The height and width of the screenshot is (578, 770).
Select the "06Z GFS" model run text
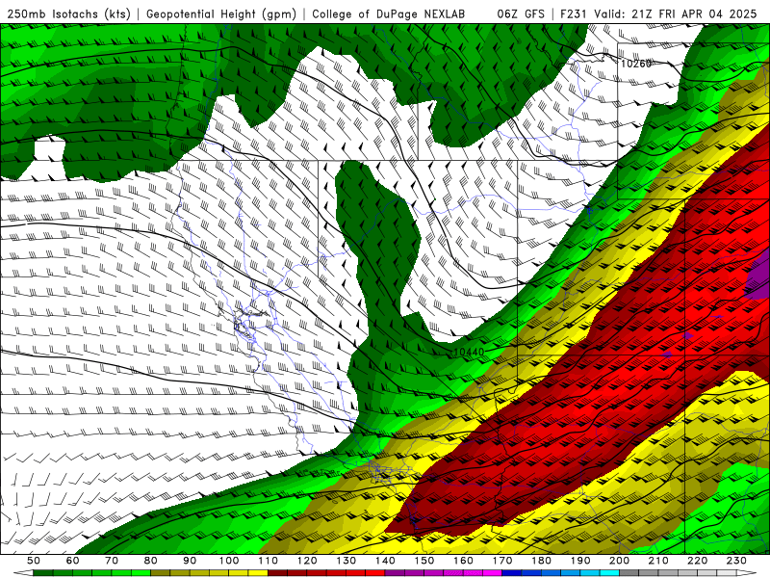point(521,14)
